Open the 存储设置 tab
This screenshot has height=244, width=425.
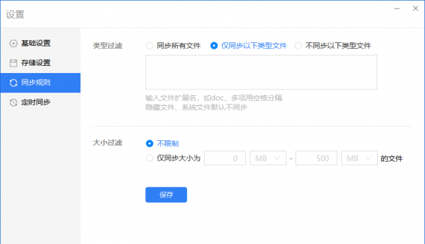click(41, 63)
